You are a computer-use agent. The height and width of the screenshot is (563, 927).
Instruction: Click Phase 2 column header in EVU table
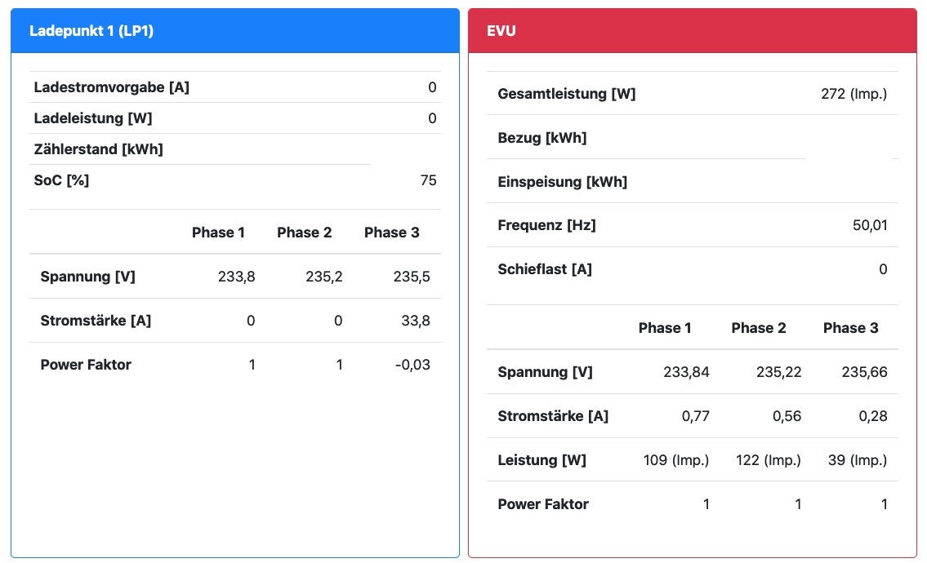point(758,328)
